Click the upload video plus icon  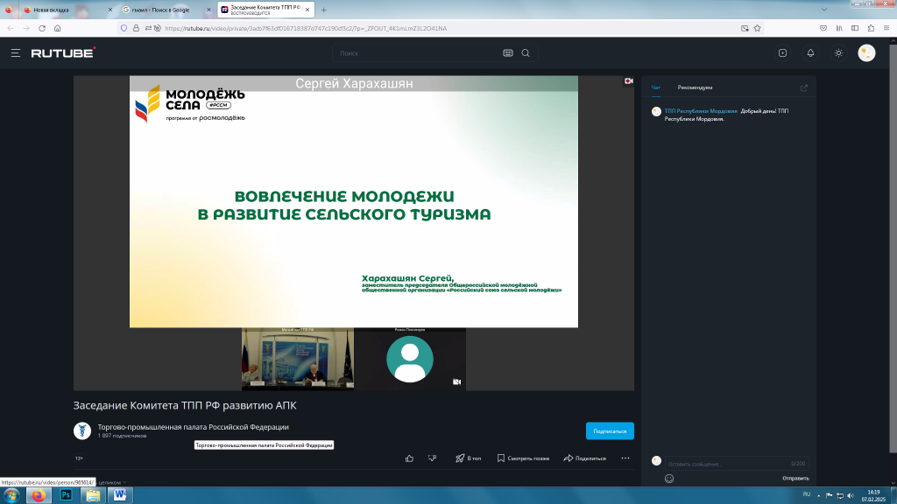[x=782, y=52]
